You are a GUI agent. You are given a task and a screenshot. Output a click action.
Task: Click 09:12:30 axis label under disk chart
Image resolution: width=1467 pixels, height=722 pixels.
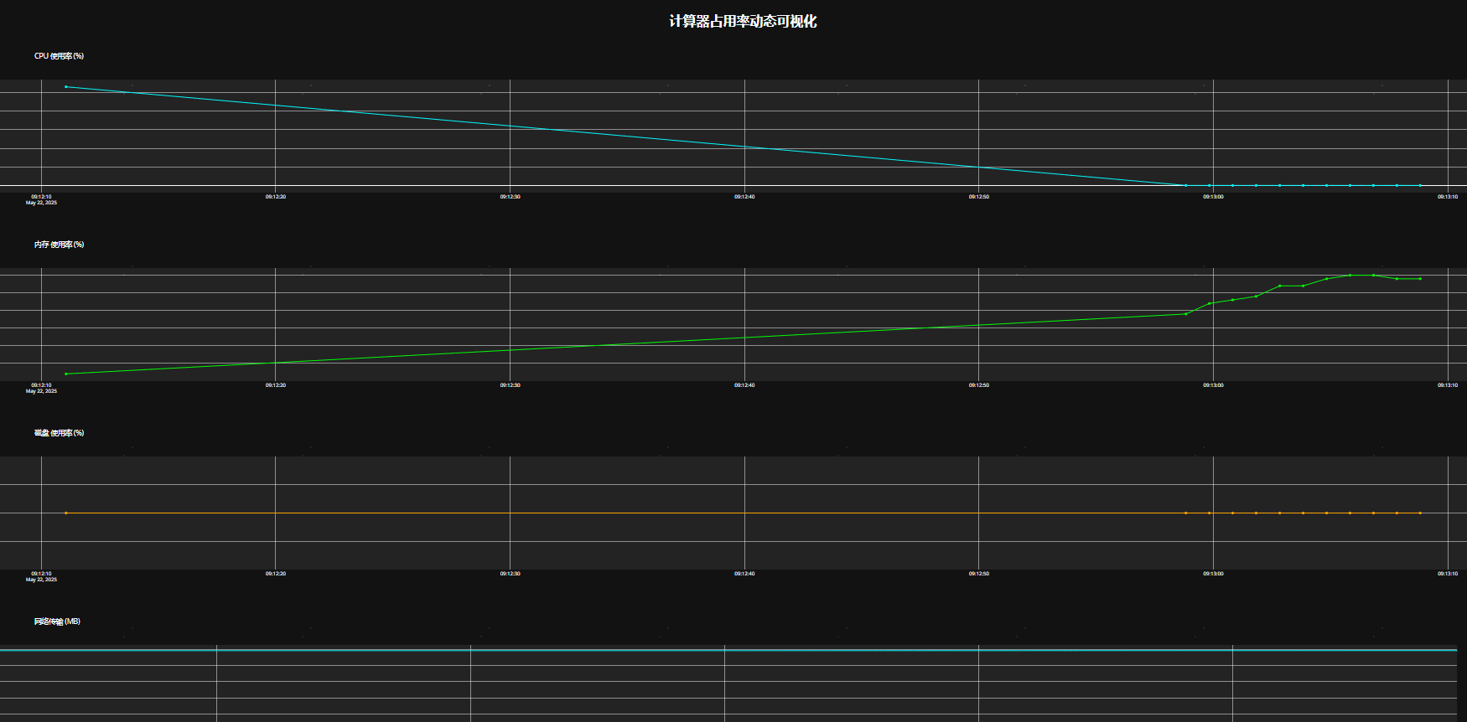click(510, 574)
